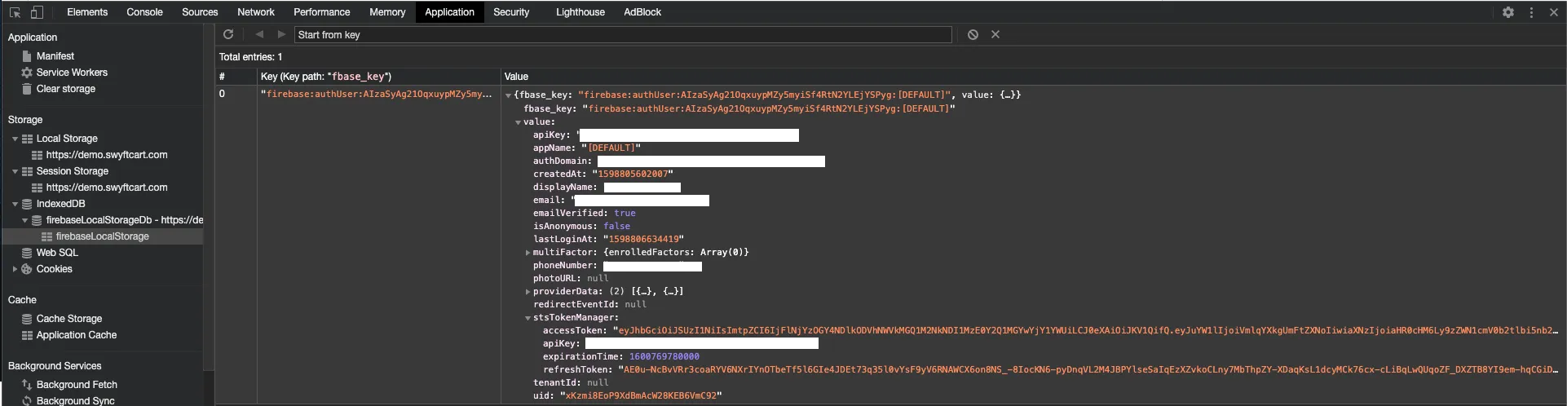1567x406 pixels.
Task: Open Web SQL in the sidebar
Action: [57, 253]
